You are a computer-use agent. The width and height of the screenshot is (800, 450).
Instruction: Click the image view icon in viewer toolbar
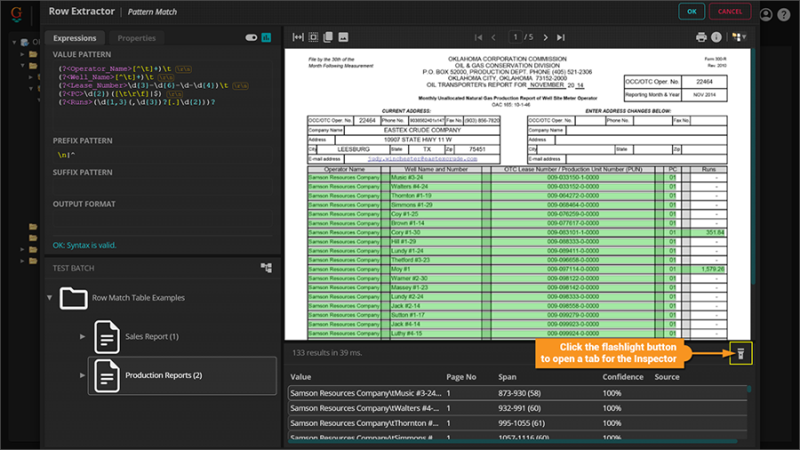343,37
